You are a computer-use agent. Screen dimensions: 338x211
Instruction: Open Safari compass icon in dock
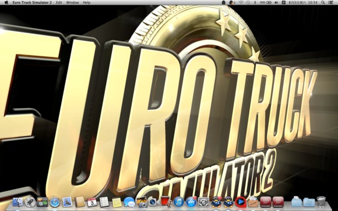[x=55, y=202]
